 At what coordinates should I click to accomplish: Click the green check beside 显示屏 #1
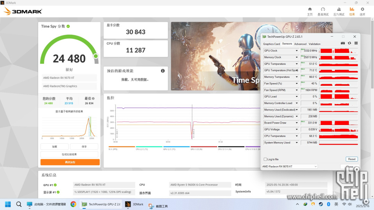click(x=58, y=192)
